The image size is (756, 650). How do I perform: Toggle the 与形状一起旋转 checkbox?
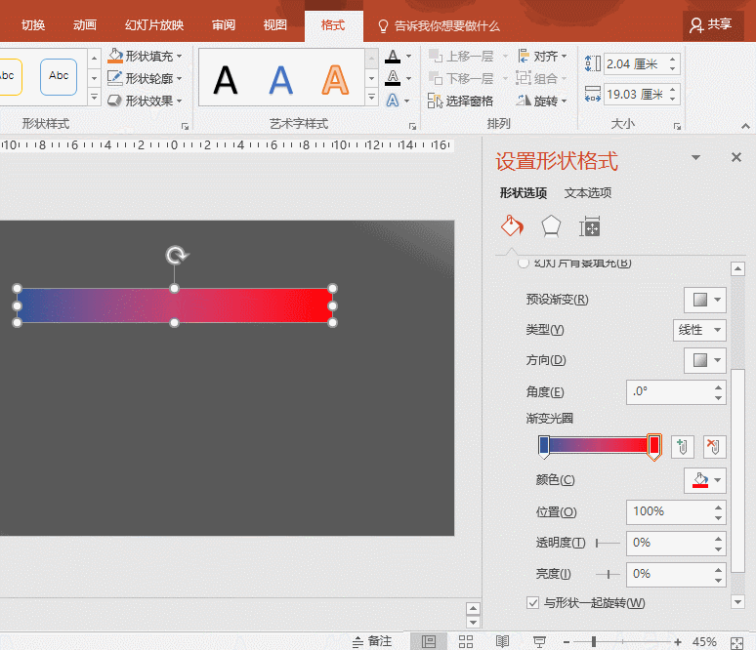pos(532,603)
